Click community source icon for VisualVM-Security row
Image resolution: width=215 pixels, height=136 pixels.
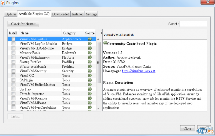pyautogui.click(x=90, y=71)
